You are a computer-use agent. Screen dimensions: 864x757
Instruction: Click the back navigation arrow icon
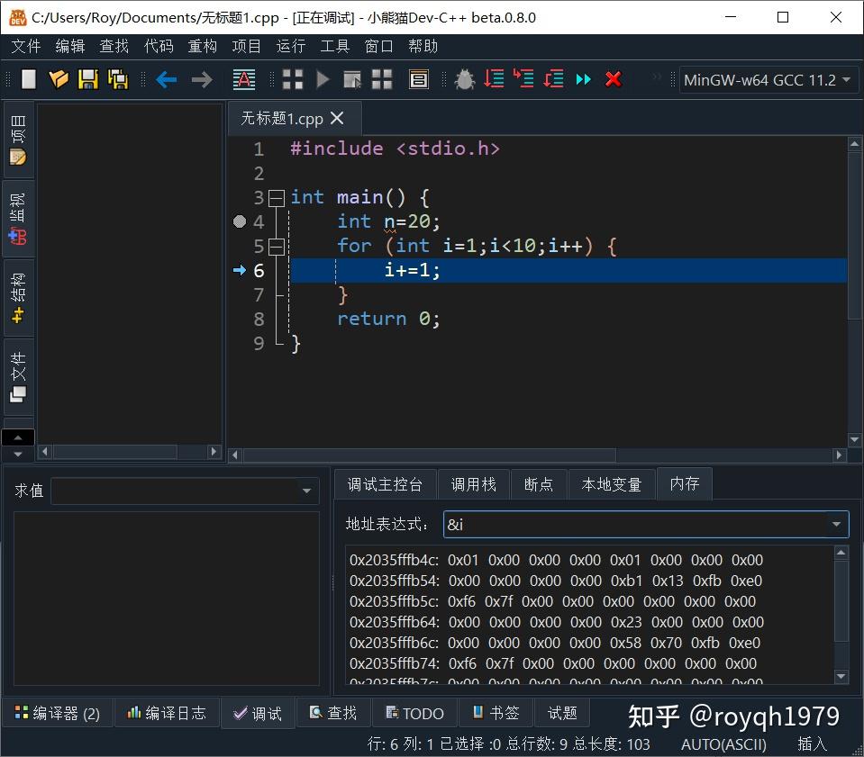167,79
